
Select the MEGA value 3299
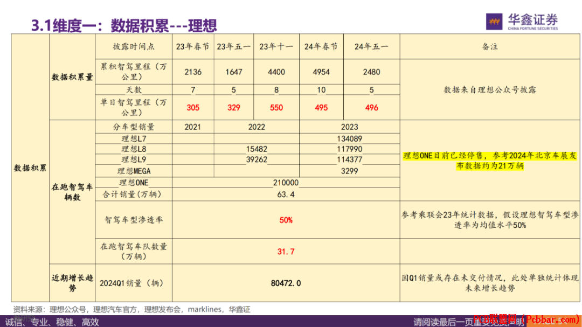coord(350,171)
